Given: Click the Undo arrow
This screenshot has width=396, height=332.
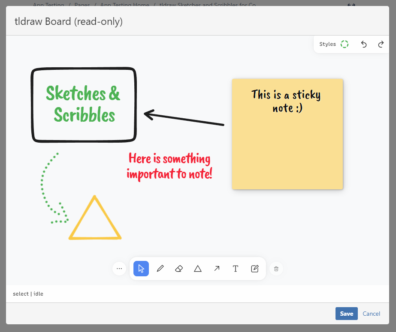Looking at the screenshot, I should (x=364, y=44).
